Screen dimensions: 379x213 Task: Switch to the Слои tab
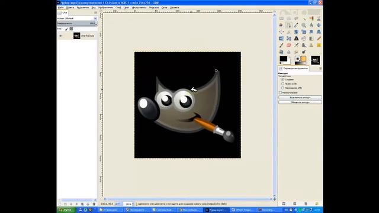click(x=63, y=12)
